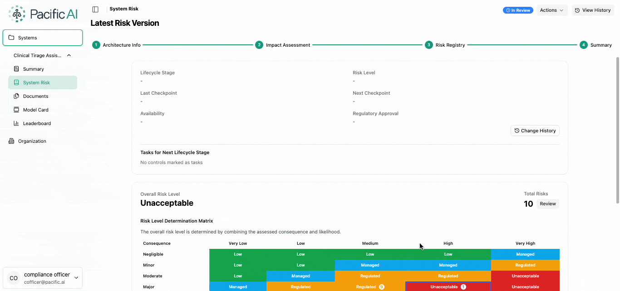
Task: Go to Architecture Info step
Action: (117, 45)
